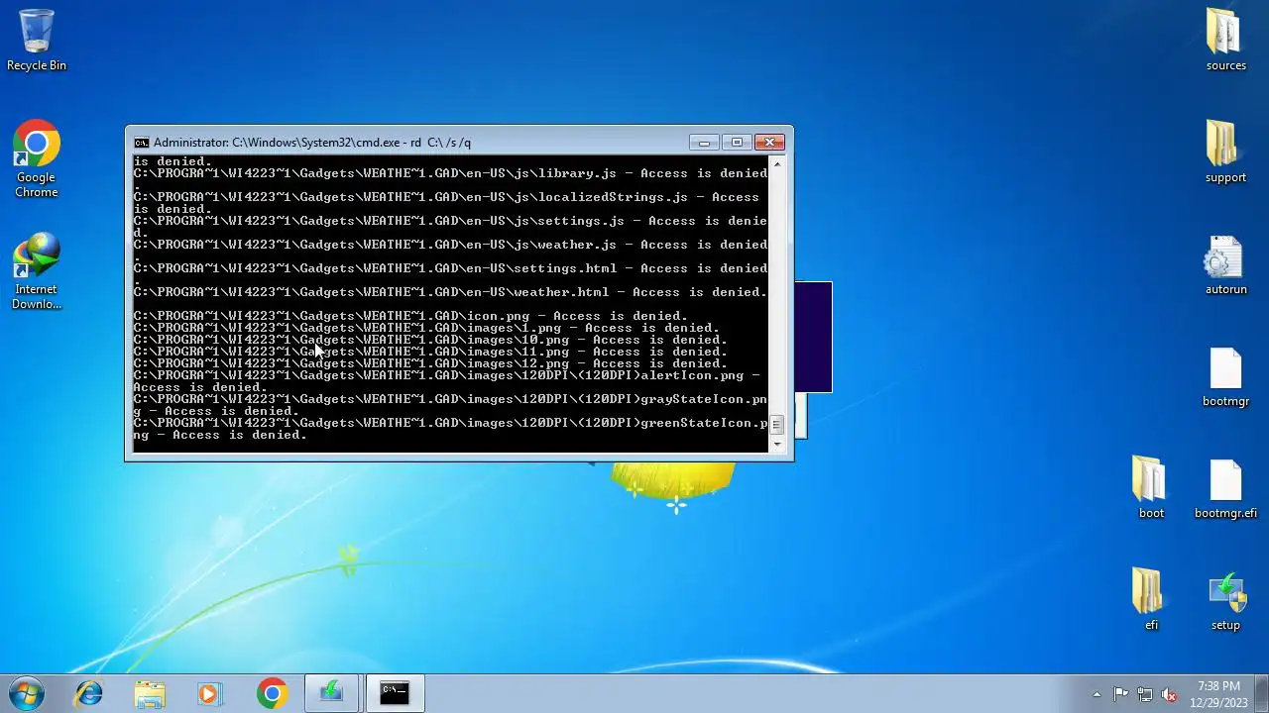
Task: Open Windows Explorer from the taskbar
Action: click(x=150, y=693)
